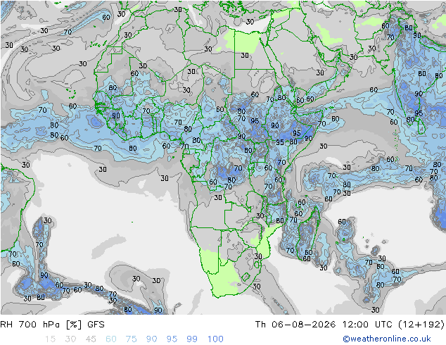Select the legend value 75
Screen dimensions: 446x345
131,339
